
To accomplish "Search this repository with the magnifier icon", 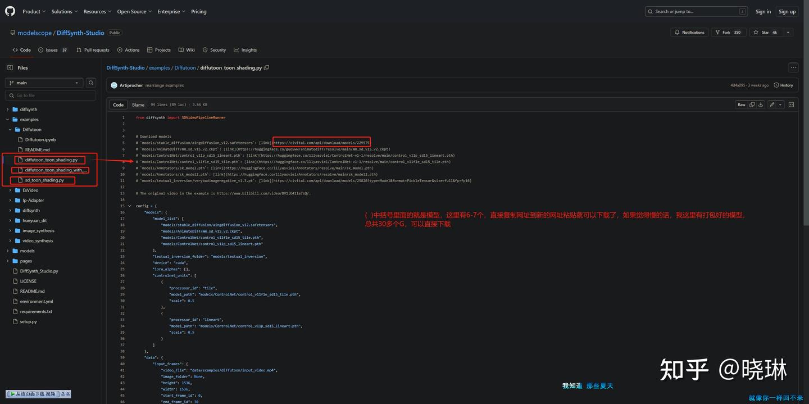I will (90, 83).
